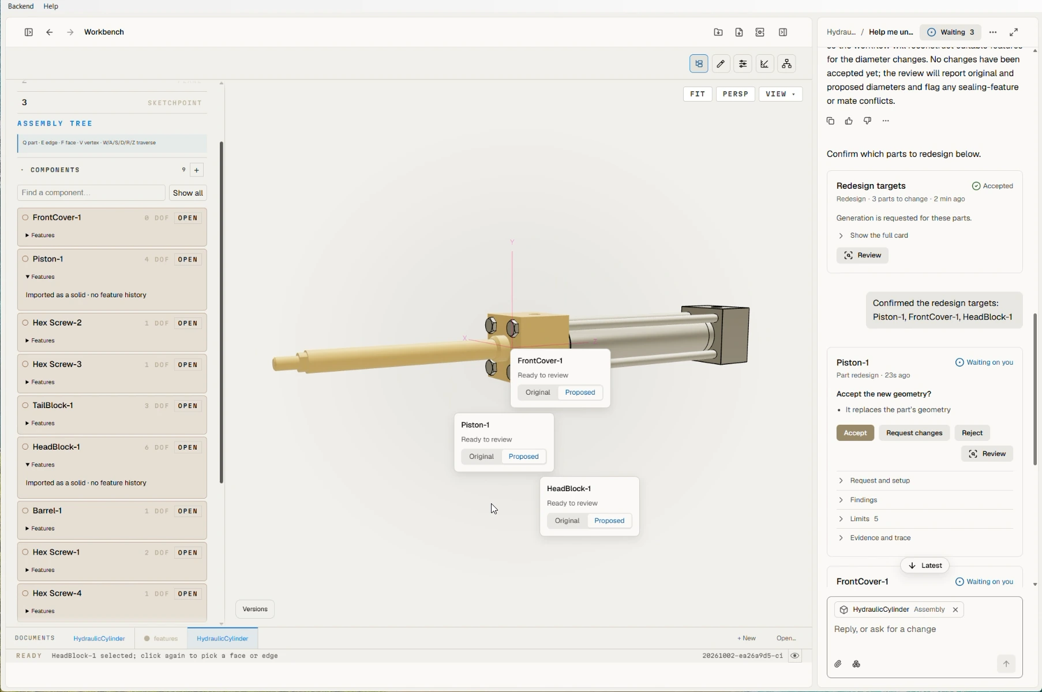The image size is (1042, 692).
Task: Switch Piston-1 card to Proposed
Action: tap(524, 457)
